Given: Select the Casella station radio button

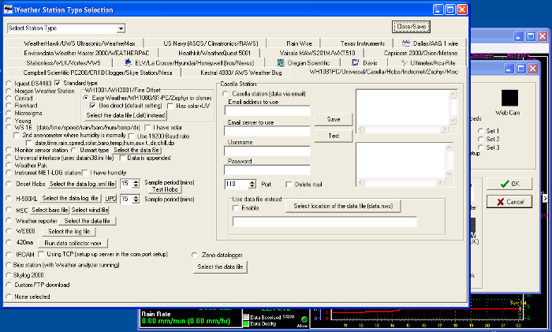Looking at the screenshot, I should click(226, 94).
